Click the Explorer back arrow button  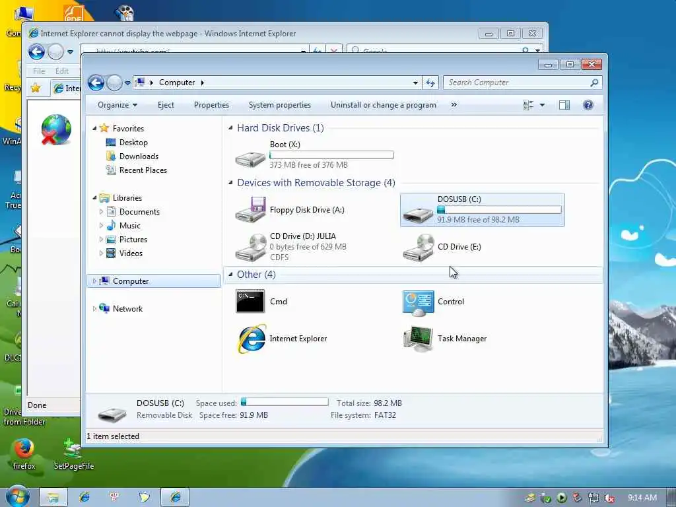[x=96, y=83]
